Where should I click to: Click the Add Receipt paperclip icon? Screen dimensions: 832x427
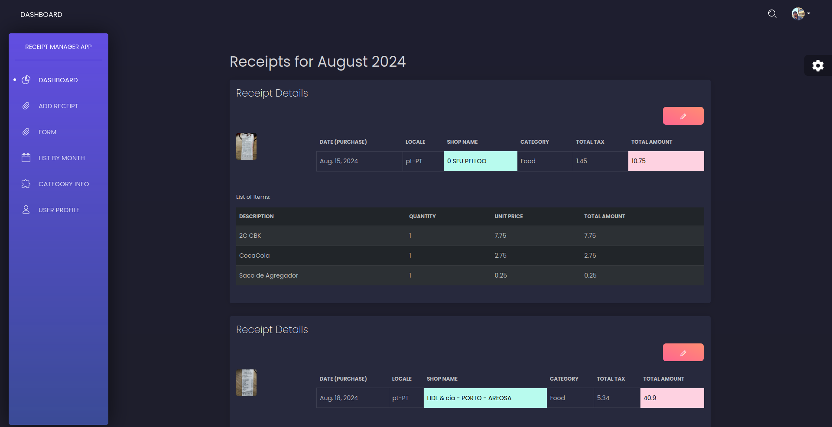(x=26, y=106)
